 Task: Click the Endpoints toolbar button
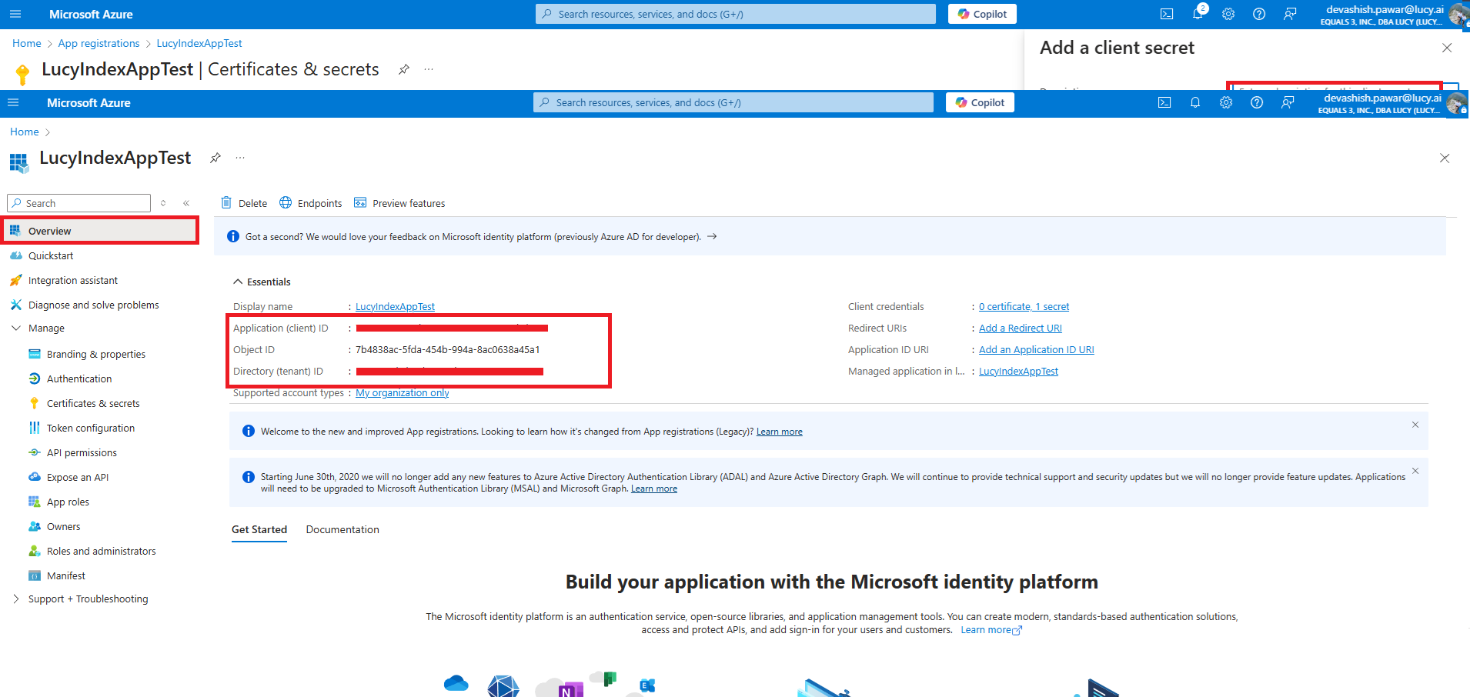311,203
